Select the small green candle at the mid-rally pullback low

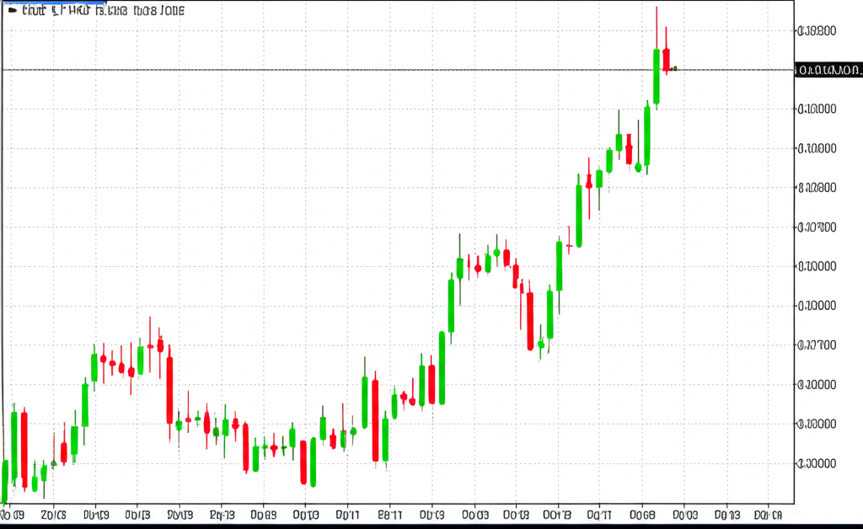tap(540, 345)
